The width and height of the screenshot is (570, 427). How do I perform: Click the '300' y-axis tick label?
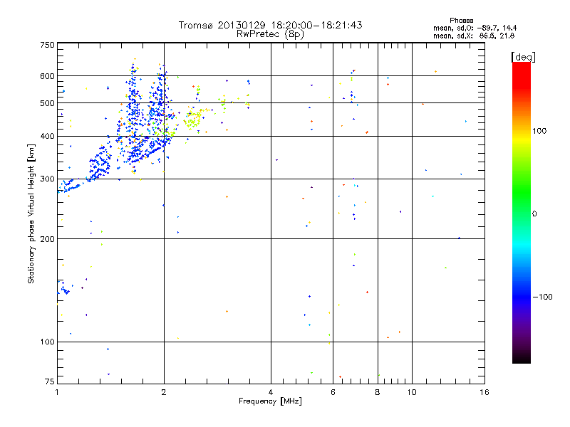(47, 179)
